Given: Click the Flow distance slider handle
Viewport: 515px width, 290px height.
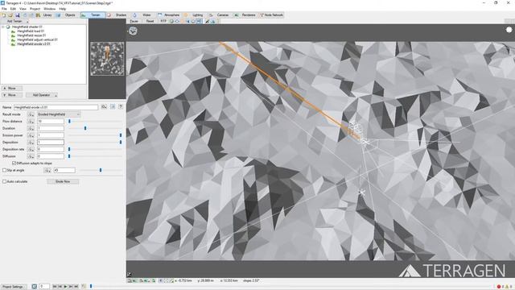Looking at the screenshot, I should 69,122.
